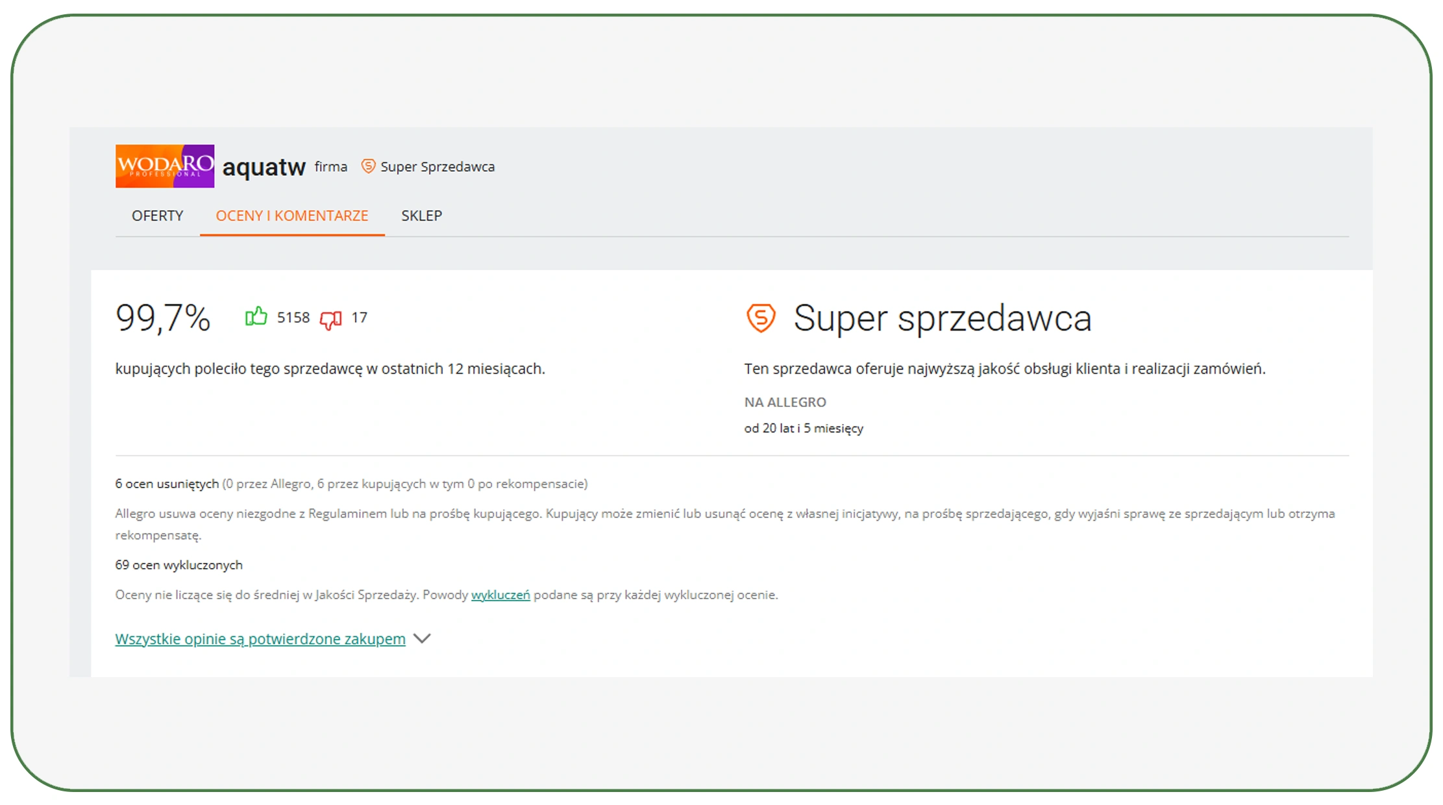Click the large orange Super sprzedawca shield icon
The width and height of the screenshot is (1443, 805).
tap(761, 318)
